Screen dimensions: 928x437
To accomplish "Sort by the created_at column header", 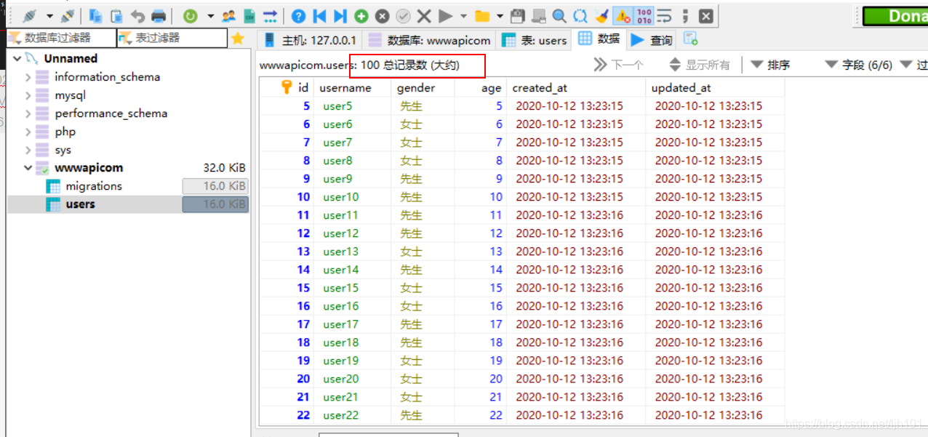I will click(x=576, y=87).
